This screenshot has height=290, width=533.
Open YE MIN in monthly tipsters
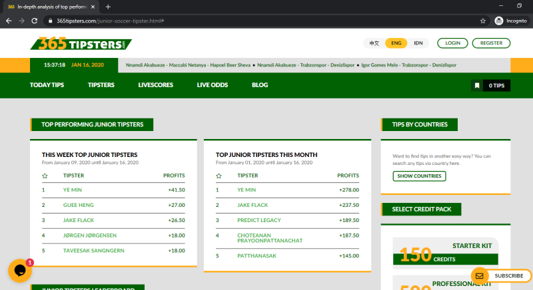tap(247, 190)
